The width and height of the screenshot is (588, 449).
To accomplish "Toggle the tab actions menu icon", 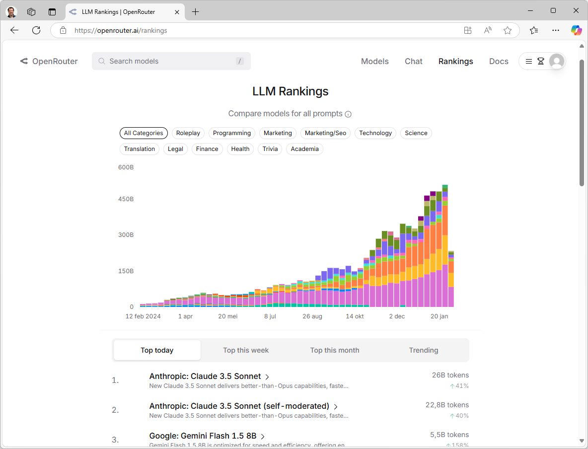I will pyautogui.click(x=52, y=12).
